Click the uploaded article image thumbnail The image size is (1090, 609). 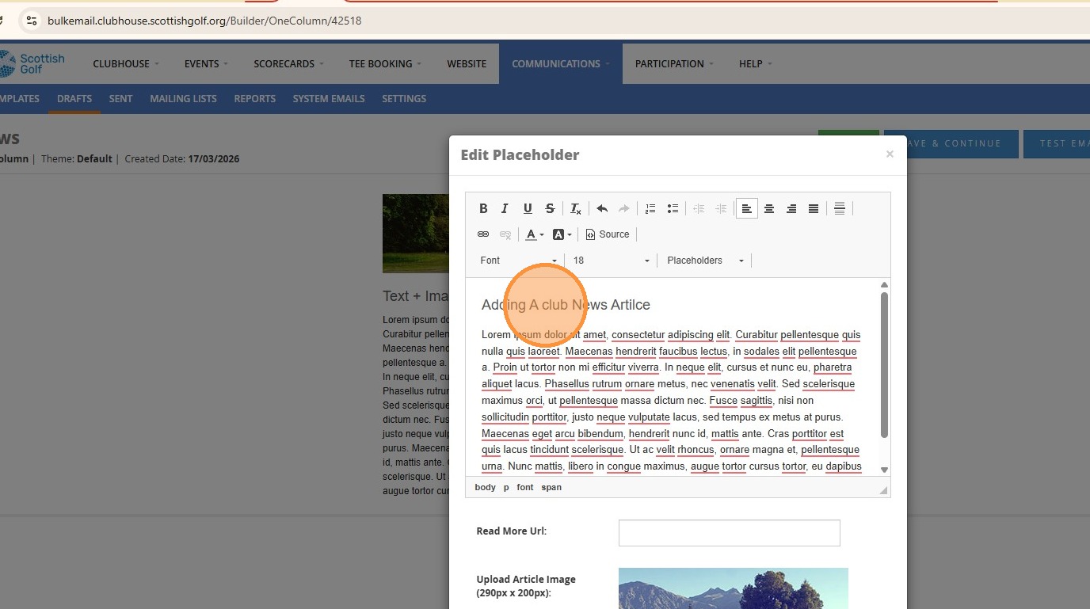733,588
